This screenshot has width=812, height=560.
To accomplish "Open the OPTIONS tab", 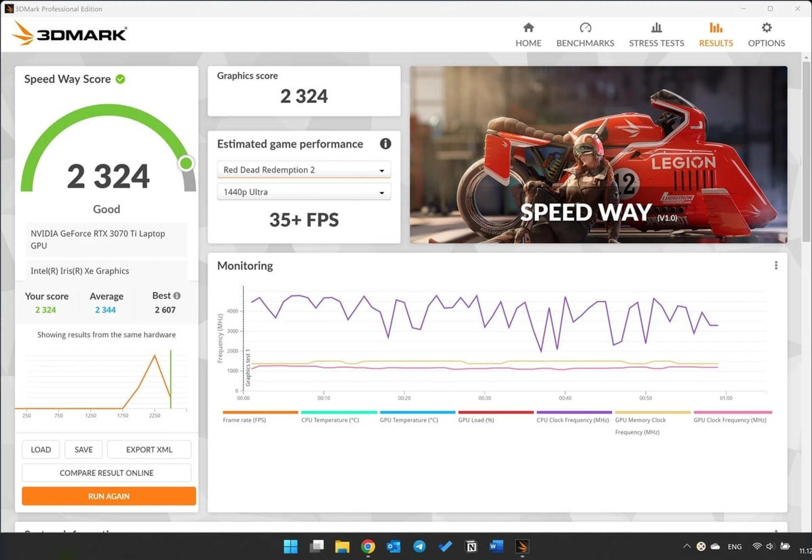I will [x=766, y=35].
